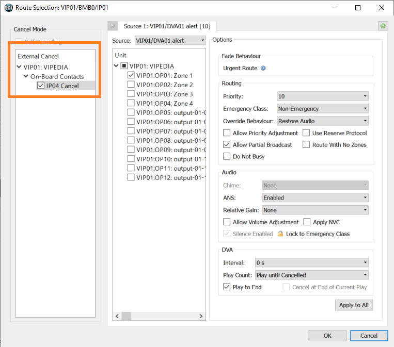Disable Allow Partial Broadcast option
This screenshot has width=394, height=347.
coord(227,145)
